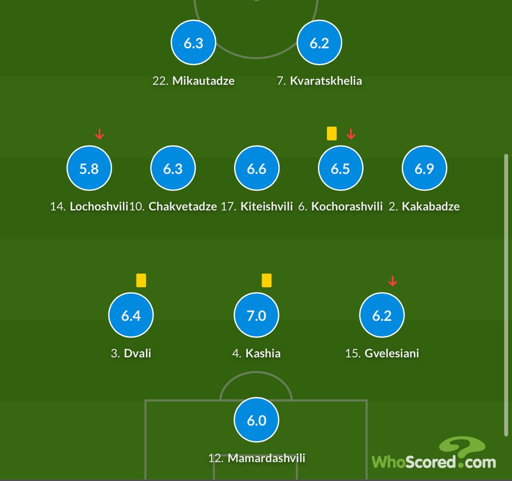Open Dvali's 6.4 rating circle
The image size is (512, 481).
(131, 315)
